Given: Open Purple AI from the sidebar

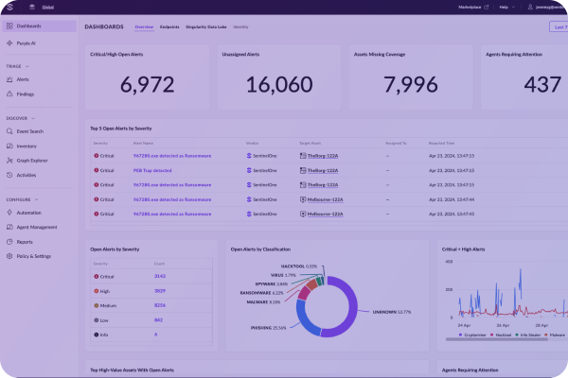Looking at the screenshot, I should tap(9, 43).
